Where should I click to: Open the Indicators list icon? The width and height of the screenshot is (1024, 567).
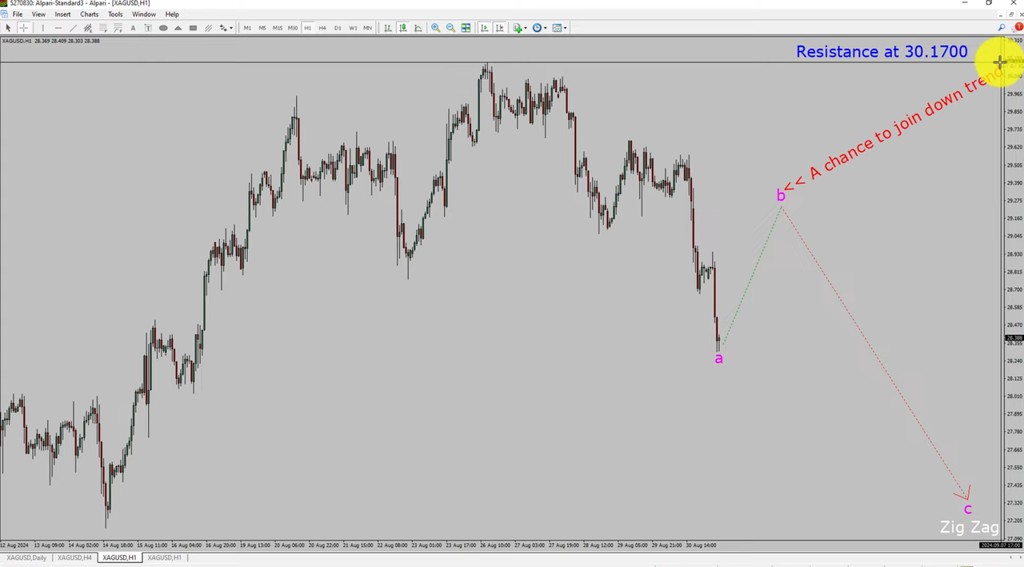tap(518, 28)
